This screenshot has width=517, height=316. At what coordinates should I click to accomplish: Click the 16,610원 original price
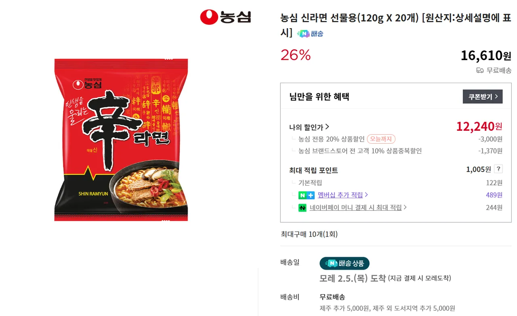pyautogui.click(x=485, y=55)
